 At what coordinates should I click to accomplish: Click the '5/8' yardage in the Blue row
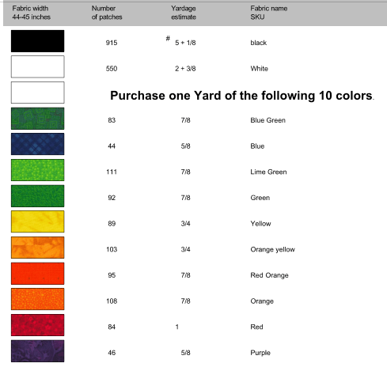(185, 146)
